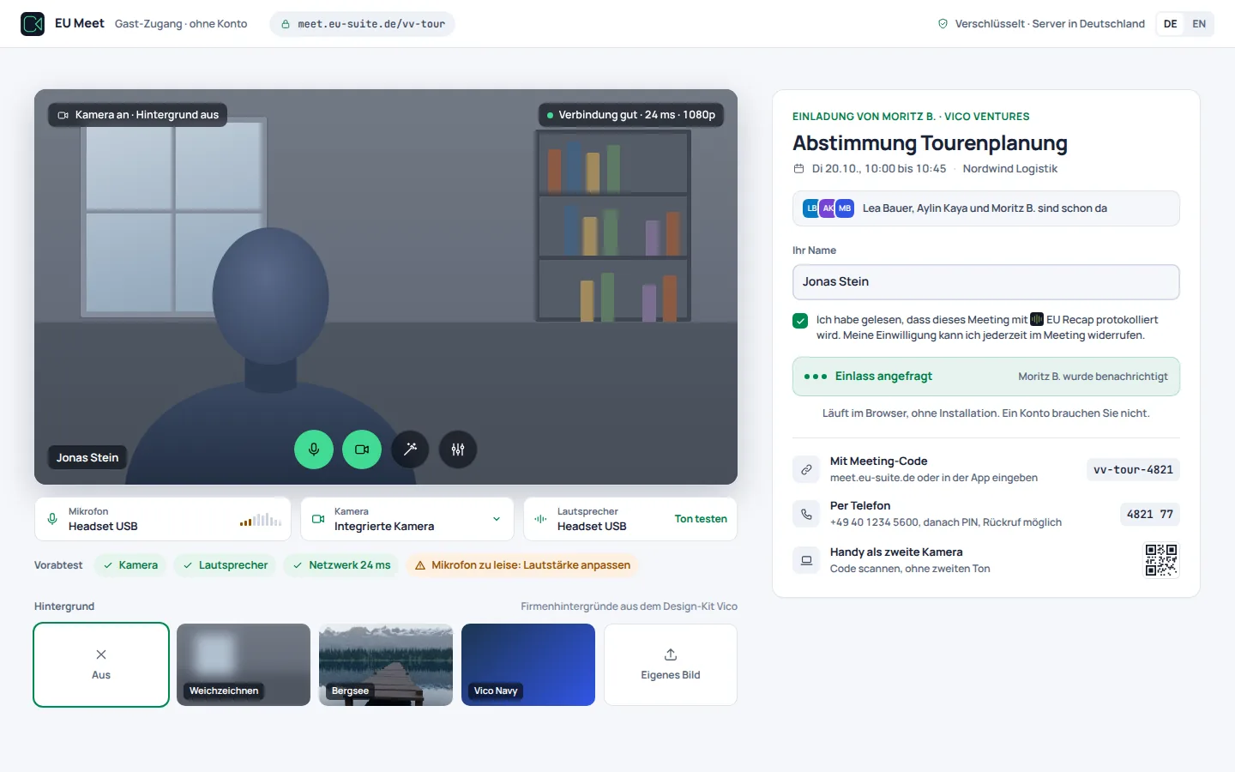Click the Ihr Name input field
Image resolution: width=1235 pixels, height=772 pixels.
pos(986,282)
